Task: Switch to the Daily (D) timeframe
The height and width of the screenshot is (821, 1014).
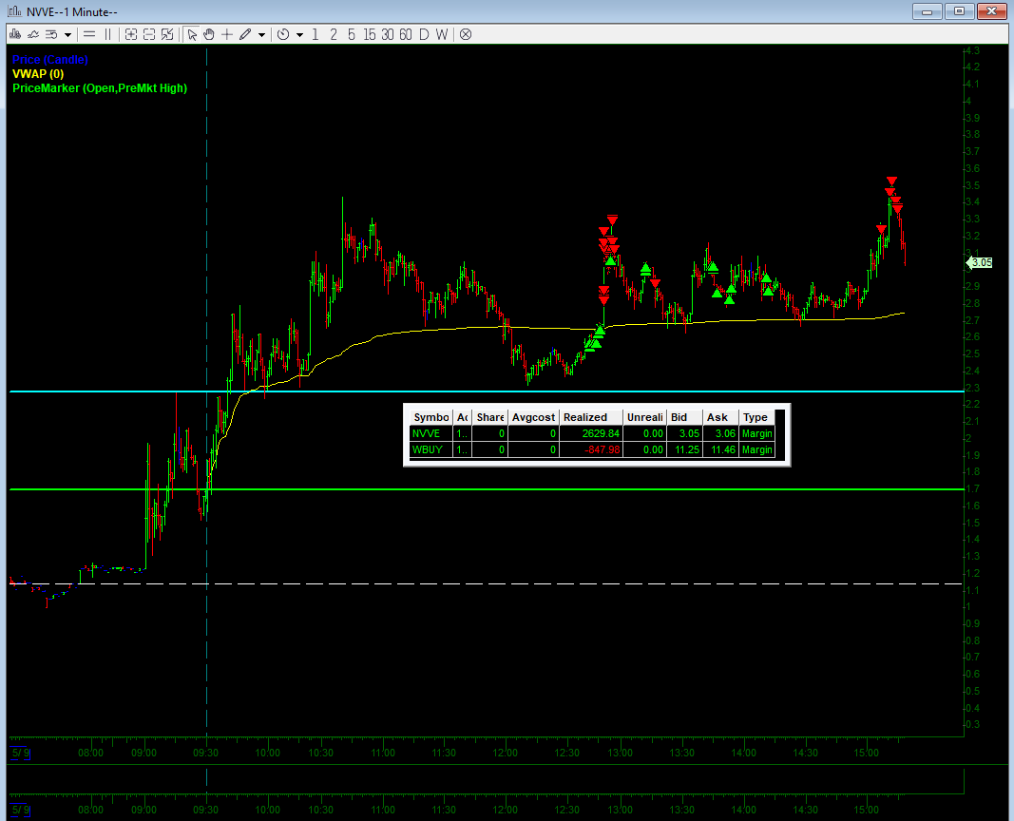Action: 424,34
